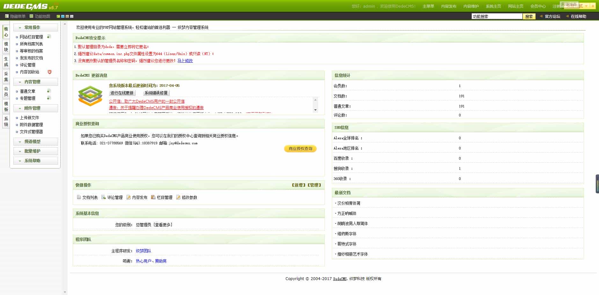
Task: Switch to the 系统 side tab
Action: 6,121
